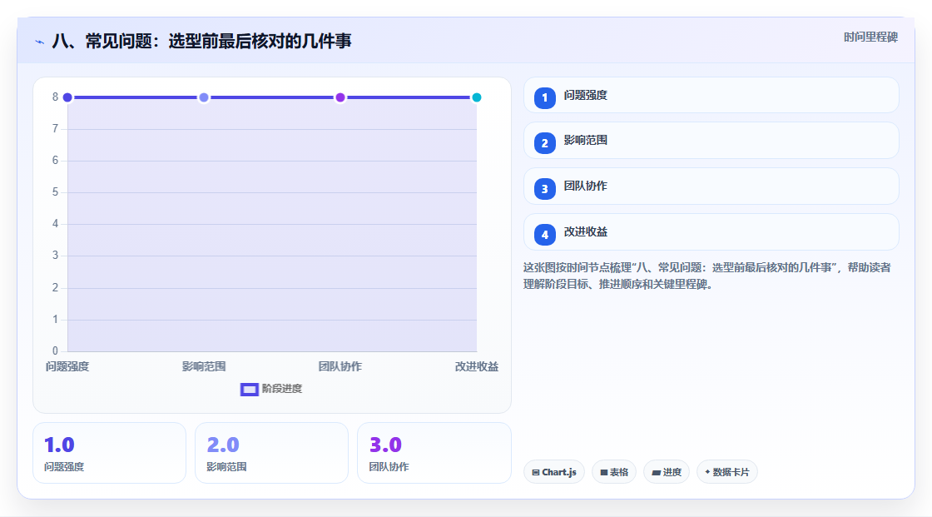The image size is (932, 517).
Task: Click the 团队协作 caption in the stat card
Action: pyautogui.click(x=389, y=467)
